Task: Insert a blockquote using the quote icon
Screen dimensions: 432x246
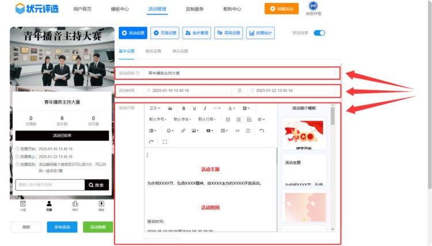Action: 170,108
